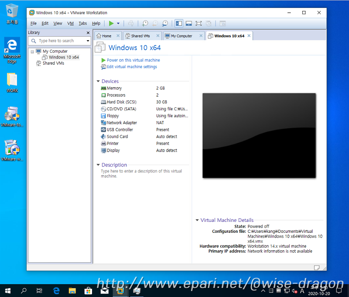The image size is (349, 297).
Task: Click the library search field
Action: click(x=59, y=41)
